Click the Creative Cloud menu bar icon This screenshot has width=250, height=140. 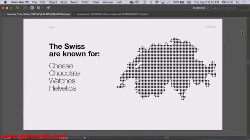pyautogui.click(x=132, y=2)
